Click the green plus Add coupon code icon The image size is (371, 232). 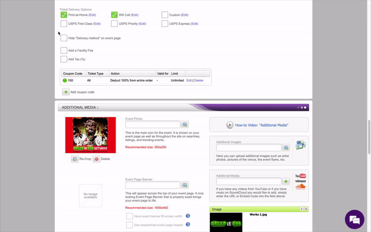click(x=66, y=92)
